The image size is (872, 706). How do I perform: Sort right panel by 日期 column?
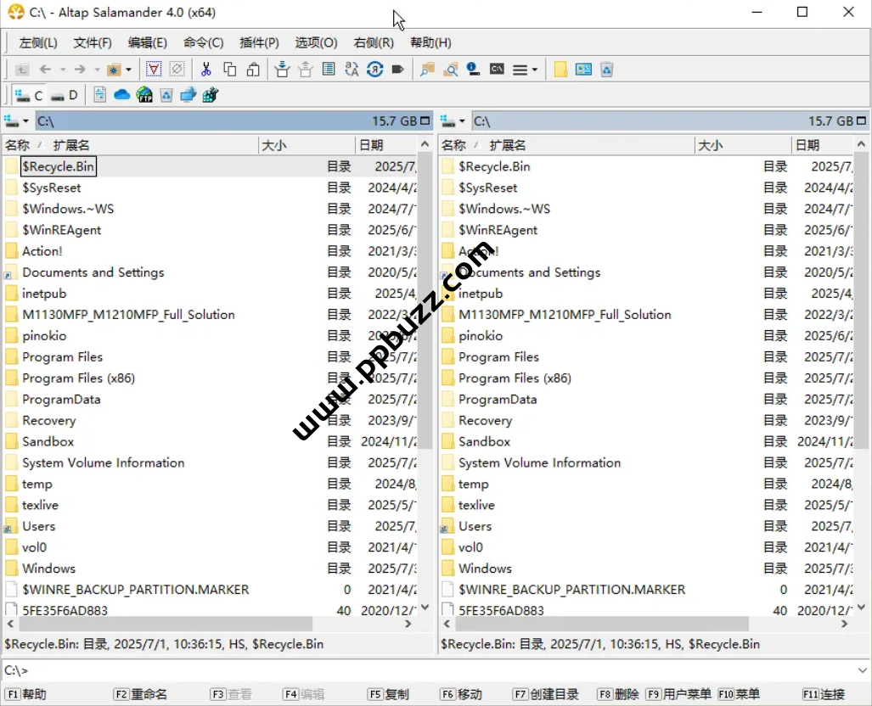click(x=822, y=145)
